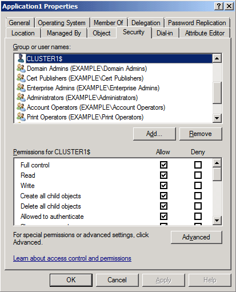Click the context help question mark button
The width and height of the screenshot is (236, 292).
pyautogui.click(x=219, y=6)
